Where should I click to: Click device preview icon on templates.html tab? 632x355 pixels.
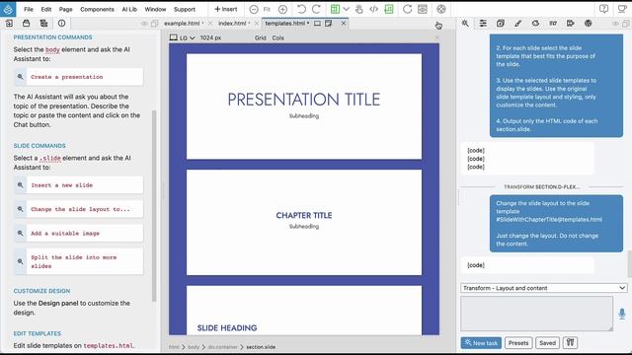[x=318, y=24]
